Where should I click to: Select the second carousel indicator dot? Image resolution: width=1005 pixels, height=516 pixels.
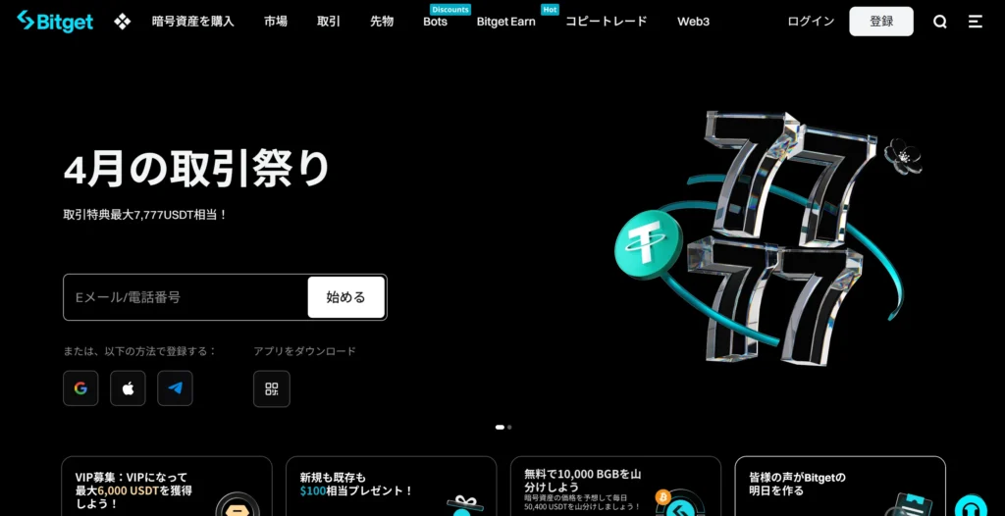(509, 427)
